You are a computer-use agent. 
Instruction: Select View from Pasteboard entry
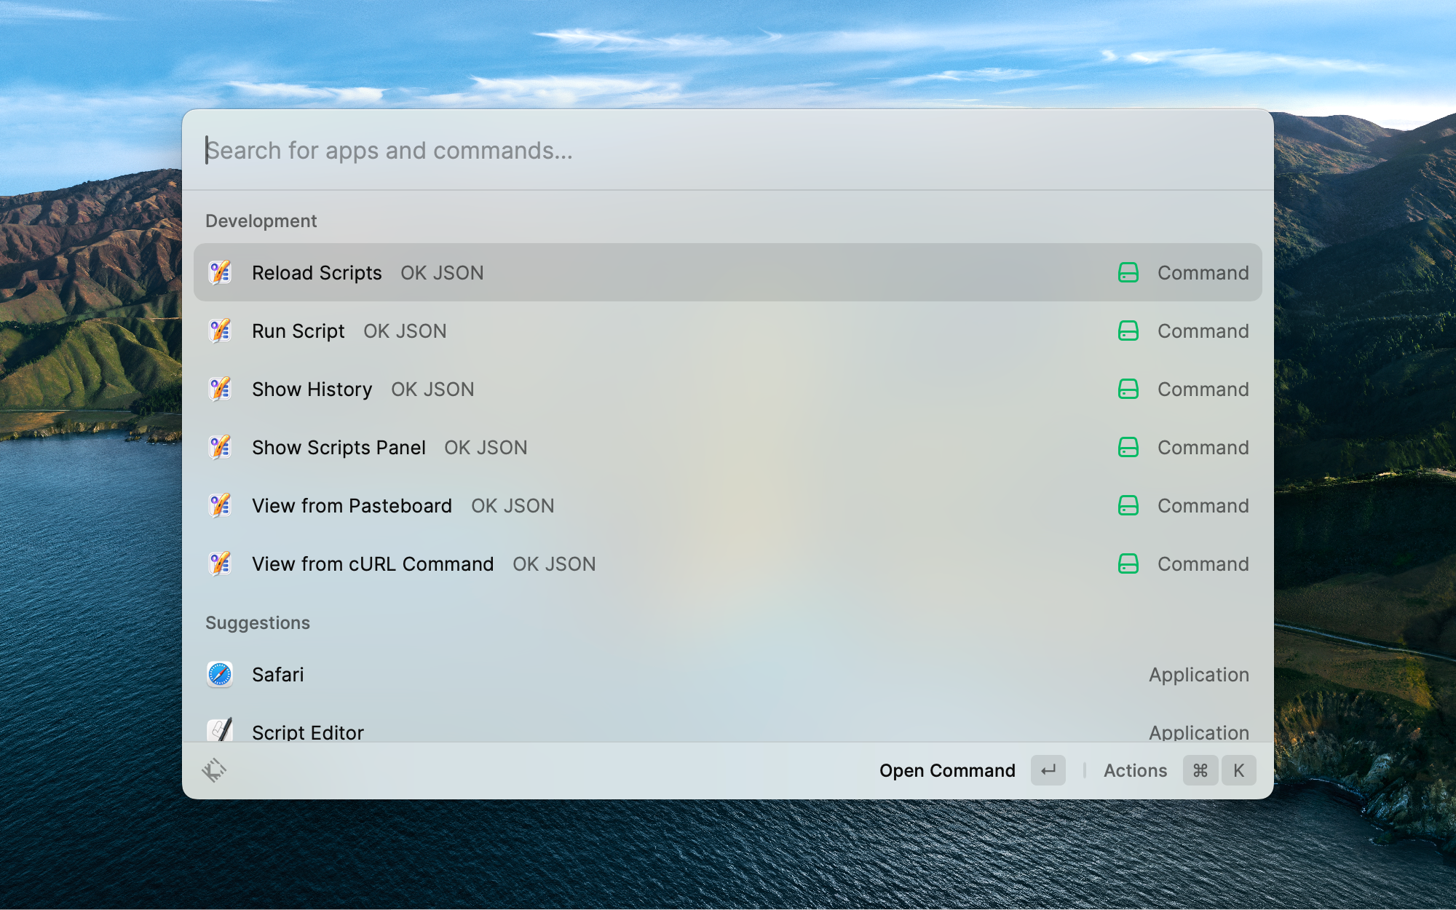tap(352, 505)
